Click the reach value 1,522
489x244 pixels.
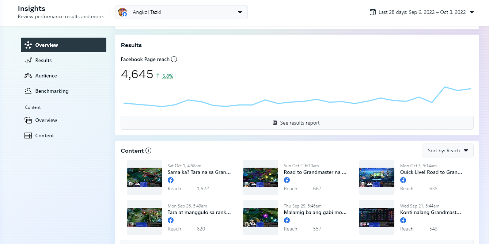pyautogui.click(x=203, y=189)
